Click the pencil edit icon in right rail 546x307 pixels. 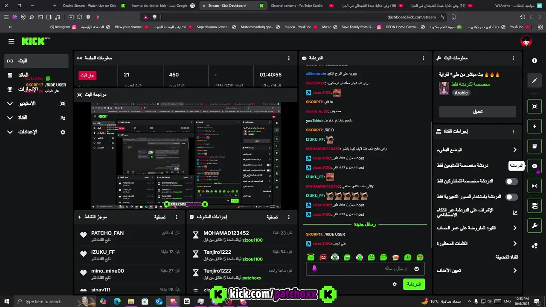pos(534,80)
